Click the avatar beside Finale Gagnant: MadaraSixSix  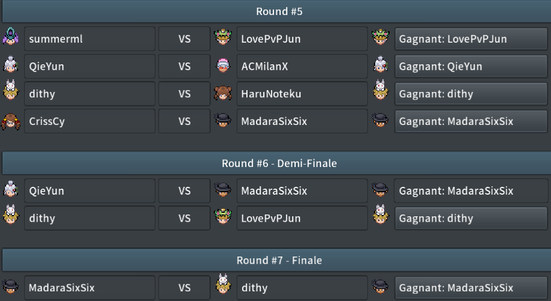click(381, 287)
